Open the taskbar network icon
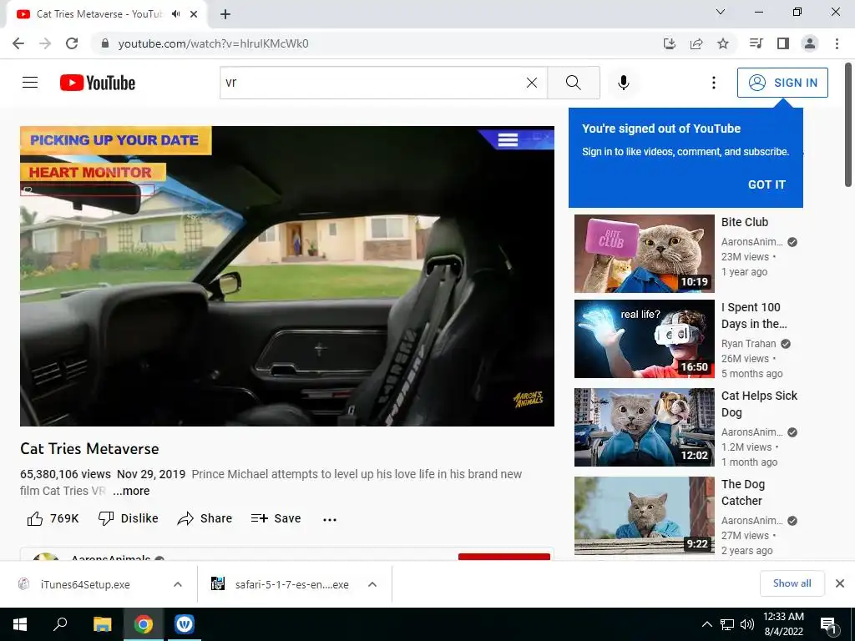The width and height of the screenshot is (855, 641). pyautogui.click(x=727, y=624)
